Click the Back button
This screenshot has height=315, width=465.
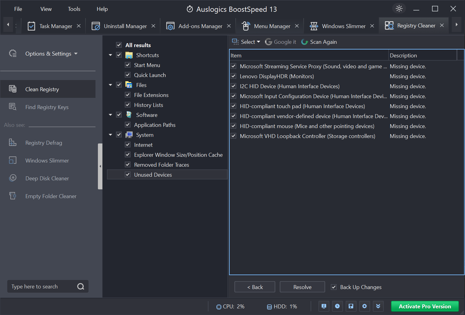click(x=255, y=287)
